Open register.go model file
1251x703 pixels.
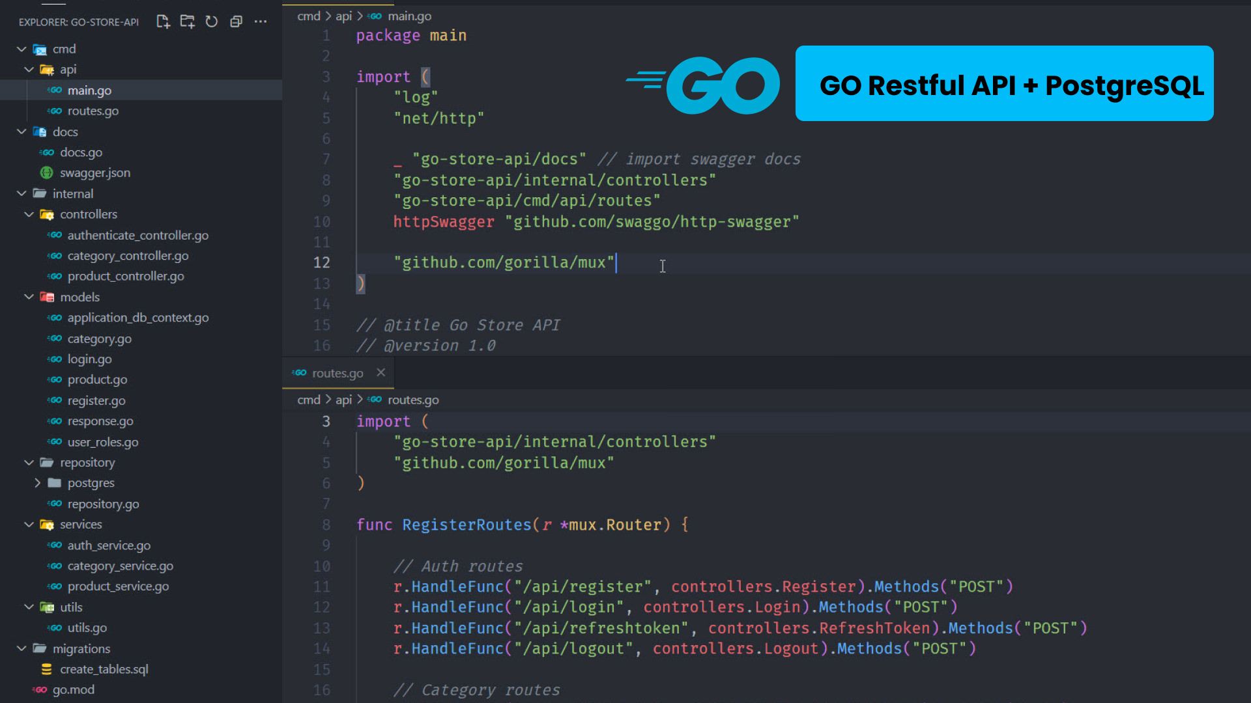coord(96,400)
